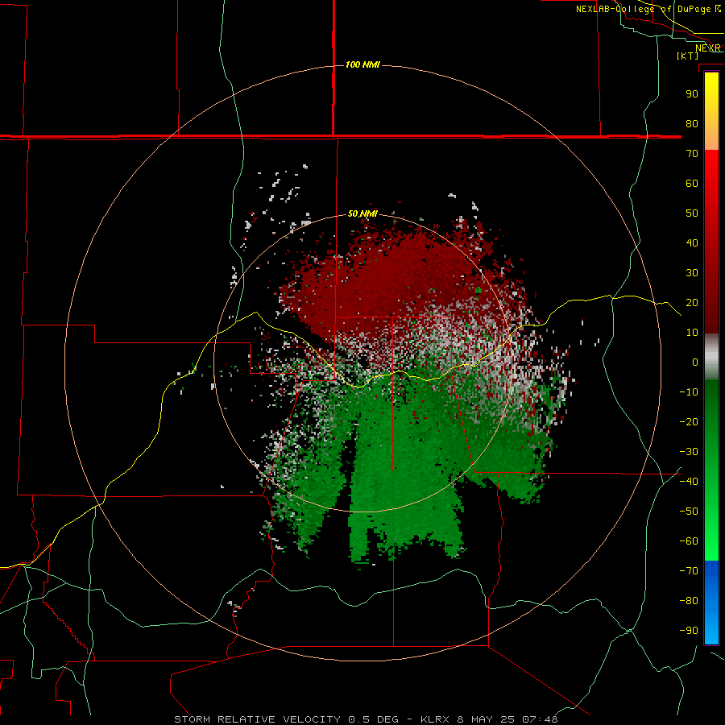Click the "90" value on the velocity scale
This screenshot has width=725, height=725.
pyautogui.click(x=692, y=94)
